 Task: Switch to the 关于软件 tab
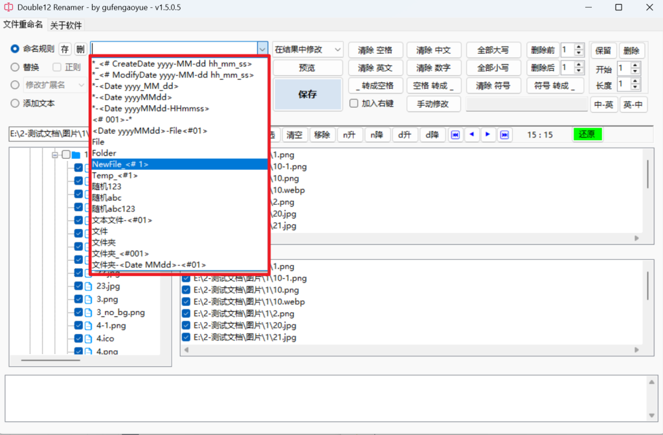point(66,25)
